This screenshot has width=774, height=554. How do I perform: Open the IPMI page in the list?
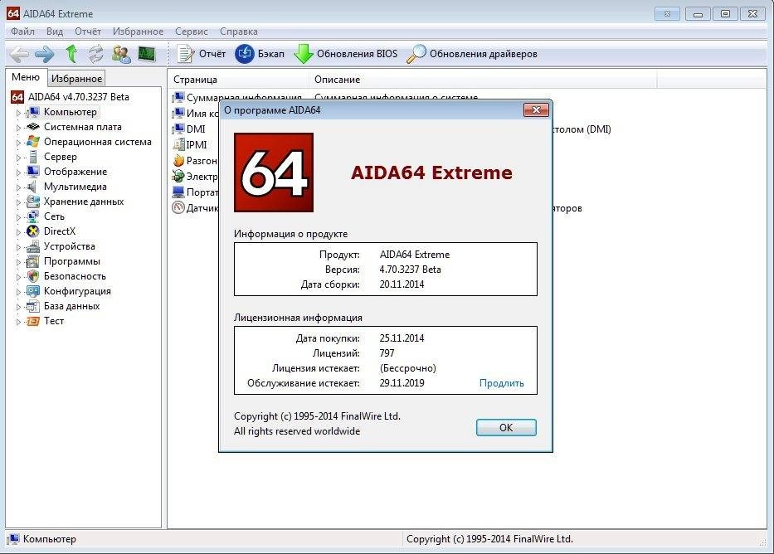click(x=190, y=145)
